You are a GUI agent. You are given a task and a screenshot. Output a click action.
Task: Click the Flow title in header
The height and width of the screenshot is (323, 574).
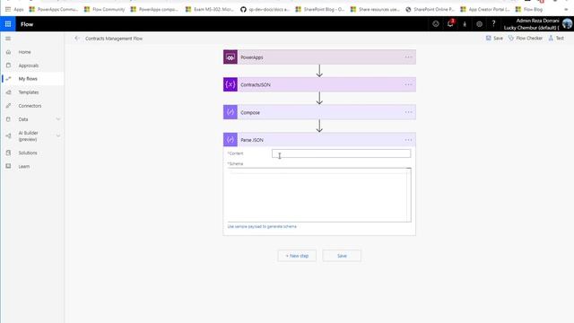[x=27, y=24]
